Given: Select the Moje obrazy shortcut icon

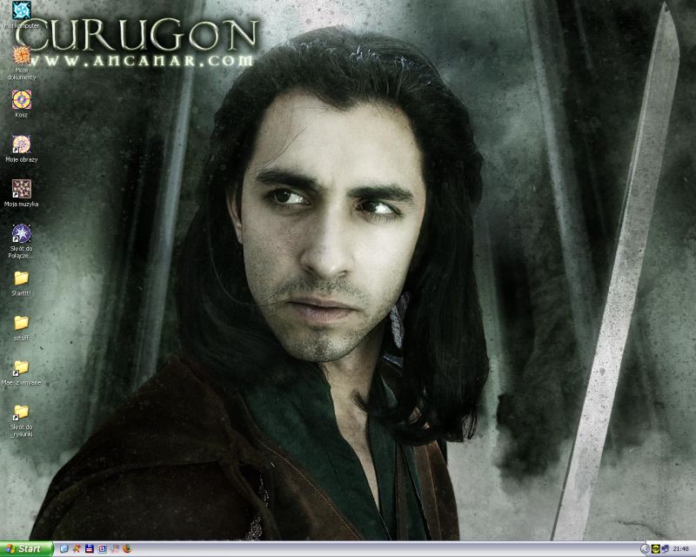Looking at the screenshot, I should (21, 144).
